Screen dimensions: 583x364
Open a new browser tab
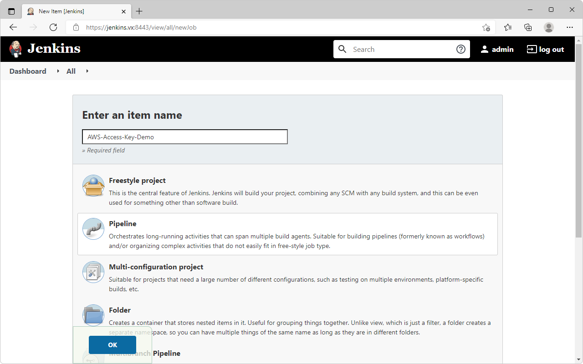click(x=139, y=11)
